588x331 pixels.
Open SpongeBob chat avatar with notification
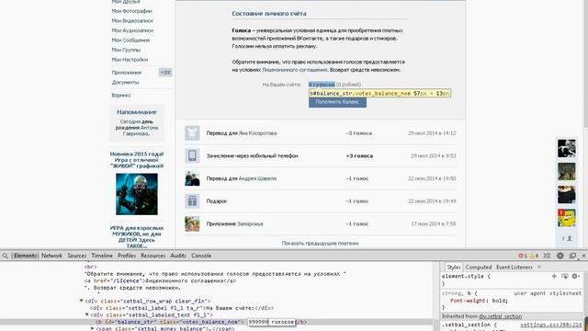pos(566,218)
